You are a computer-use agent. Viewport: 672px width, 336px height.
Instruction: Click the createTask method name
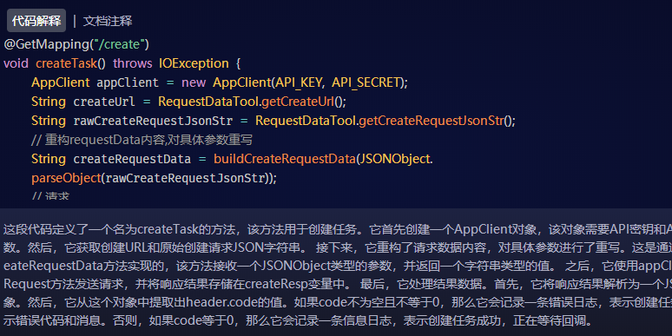pyautogui.click(x=66, y=63)
